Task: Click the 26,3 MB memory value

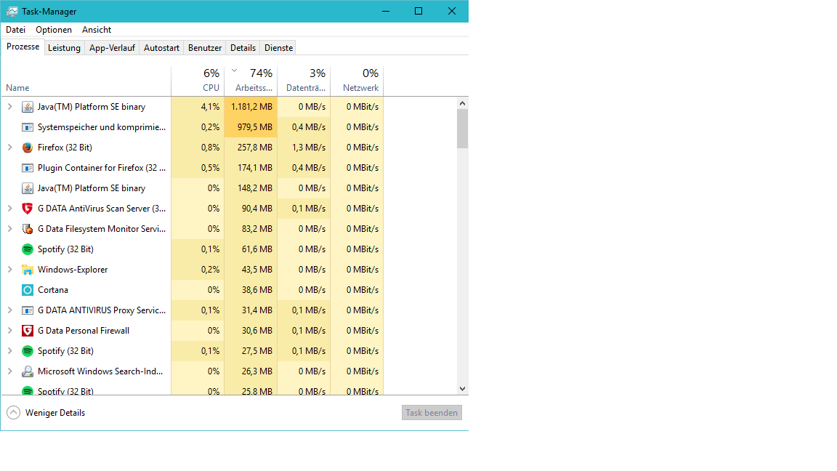Action: coord(256,371)
